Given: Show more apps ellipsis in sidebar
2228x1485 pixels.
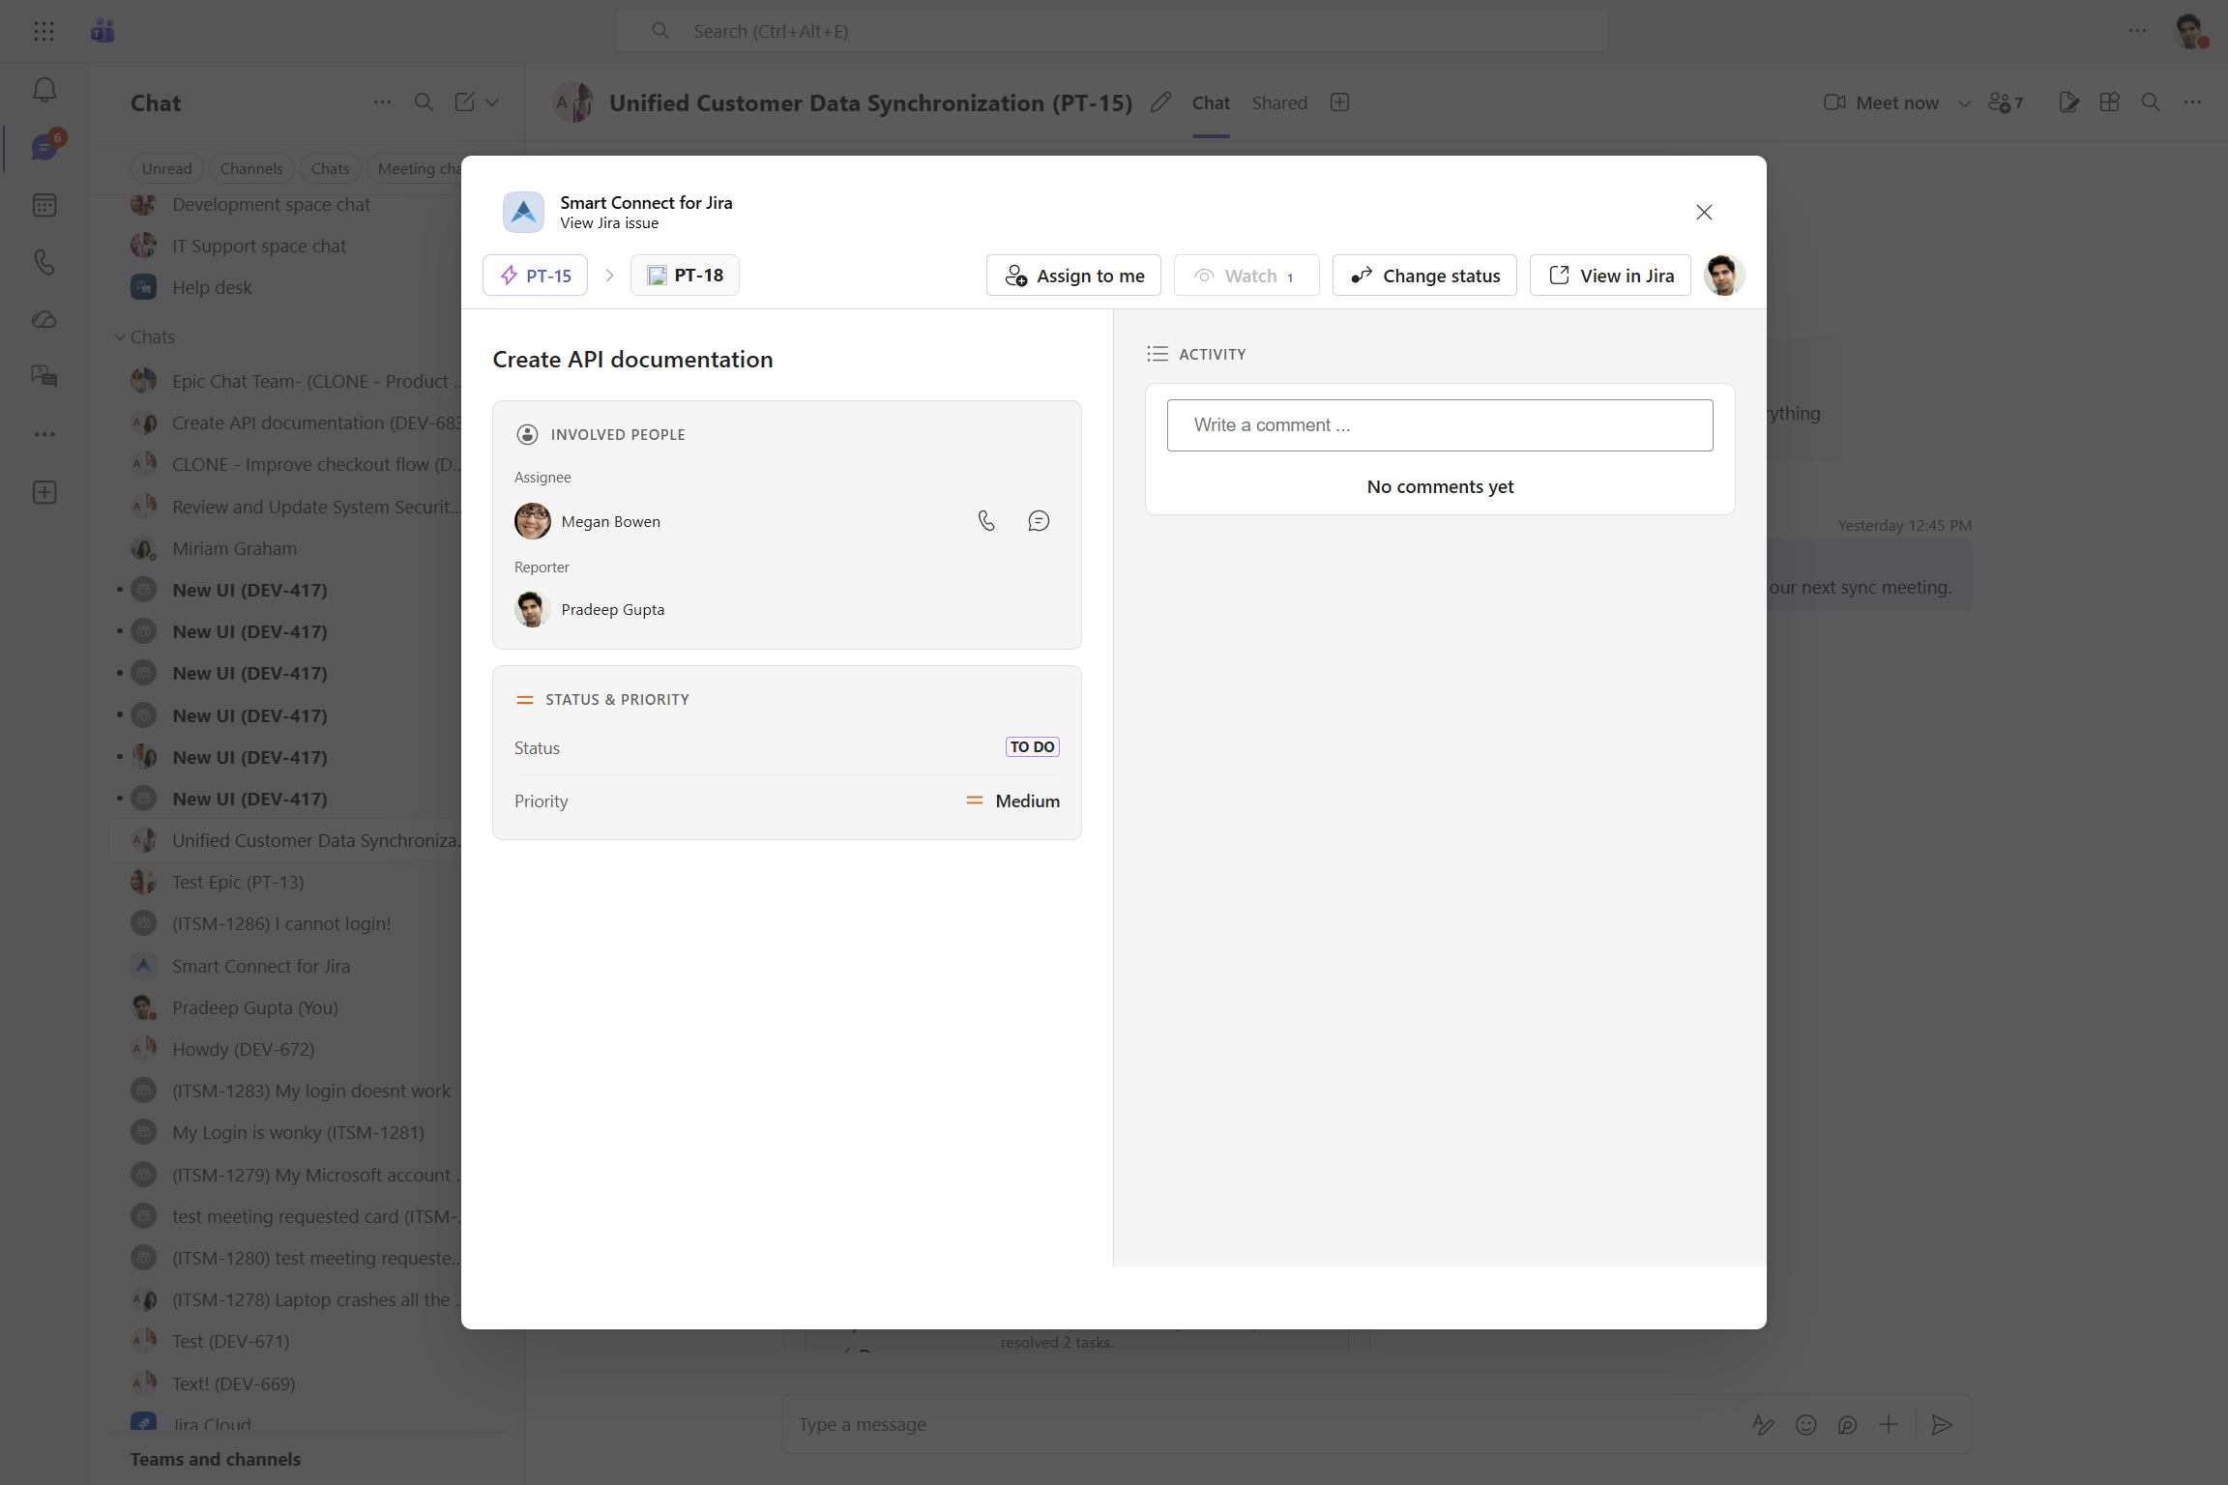Looking at the screenshot, I should (44, 434).
